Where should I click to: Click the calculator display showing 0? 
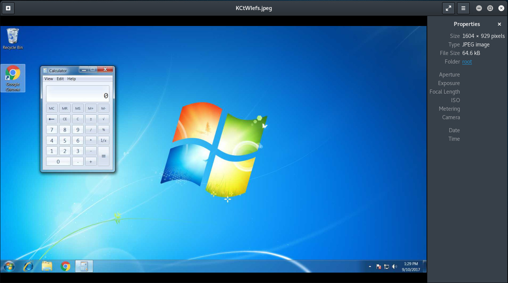click(78, 94)
